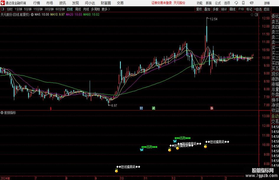Click the MA20: 10.03 indicator label
279x180 pixels.
pos(74,14)
